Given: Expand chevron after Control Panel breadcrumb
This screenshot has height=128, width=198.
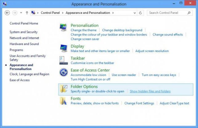Looking at the screenshot, I should coord(63,13).
